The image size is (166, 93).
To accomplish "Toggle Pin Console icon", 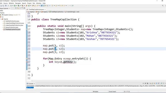I will (161, 83).
